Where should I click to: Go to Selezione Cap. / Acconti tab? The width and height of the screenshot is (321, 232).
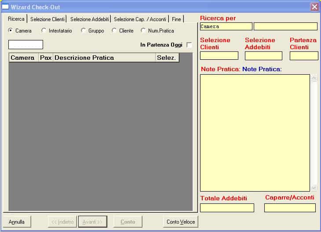coord(140,19)
